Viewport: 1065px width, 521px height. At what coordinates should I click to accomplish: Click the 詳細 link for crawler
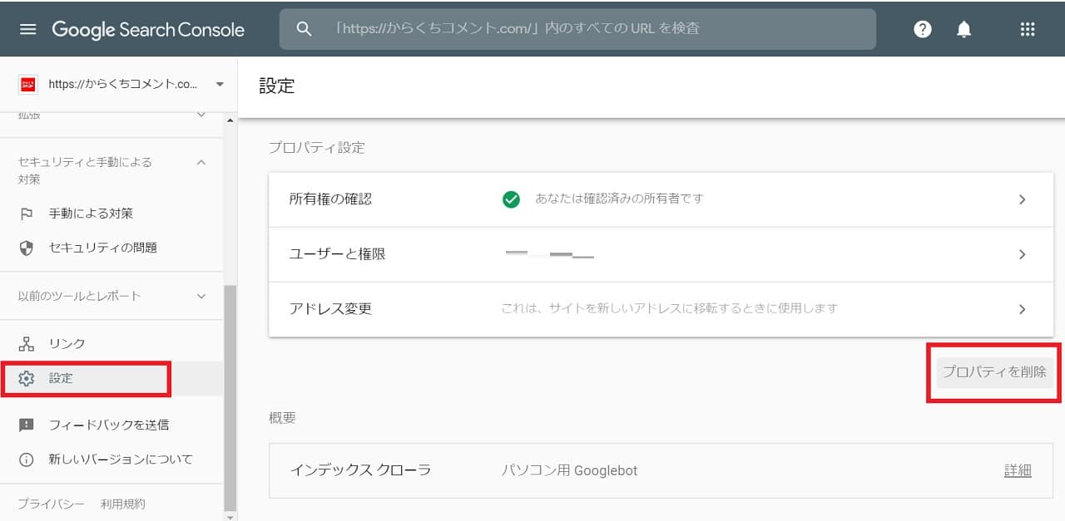pos(1017,470)
